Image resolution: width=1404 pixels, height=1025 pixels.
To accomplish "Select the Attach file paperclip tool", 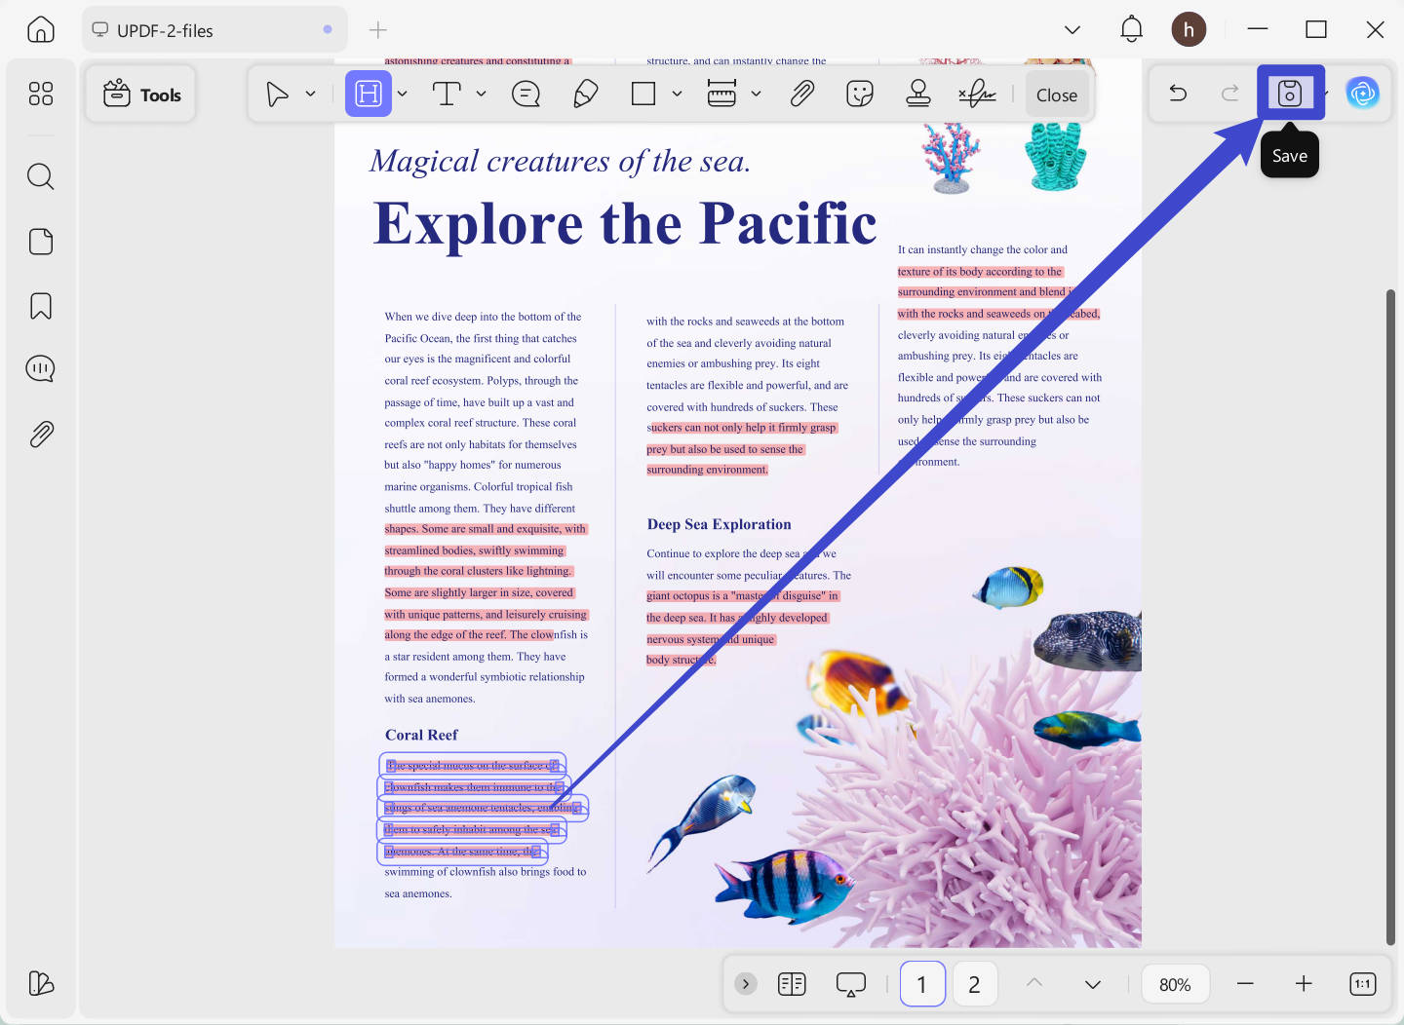I will coord(801,94).
